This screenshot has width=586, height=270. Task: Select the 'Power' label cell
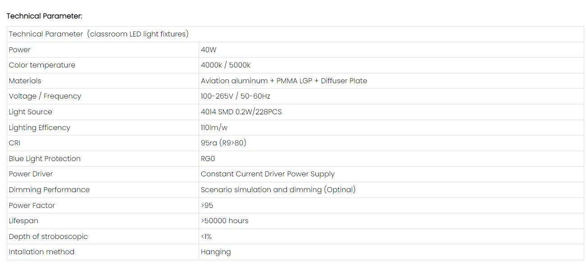(x=20, y=49)
